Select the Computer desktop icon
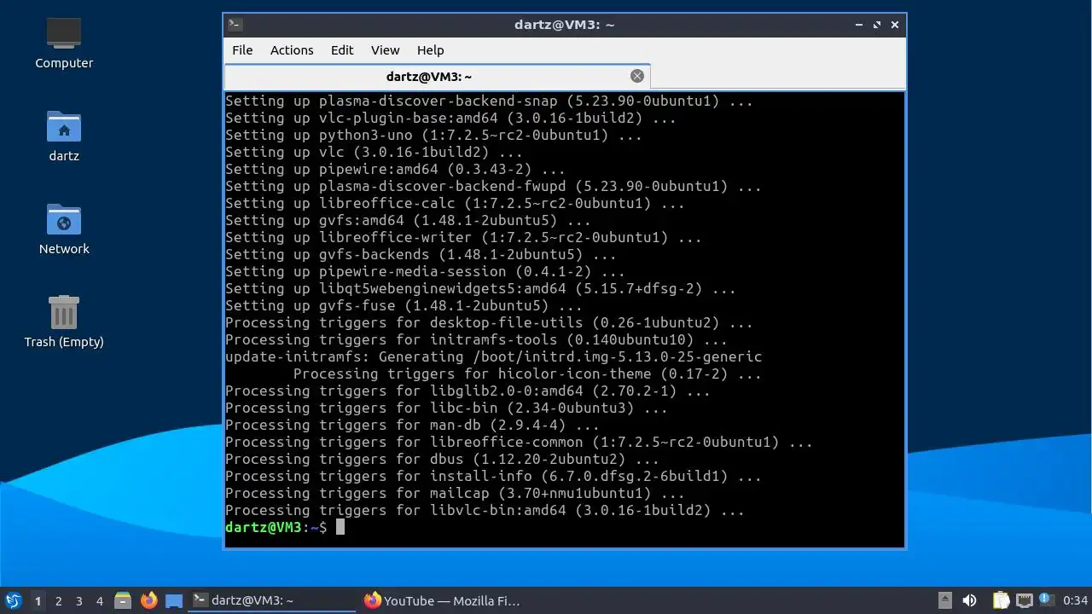The image size is (1092, 614). [64, 43]
